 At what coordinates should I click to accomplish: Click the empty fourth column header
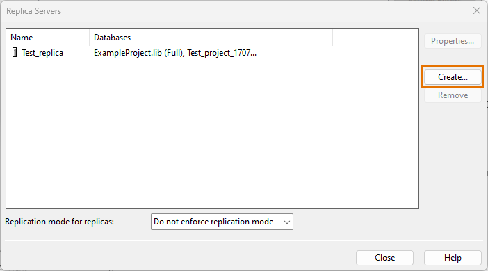(368, 38)
